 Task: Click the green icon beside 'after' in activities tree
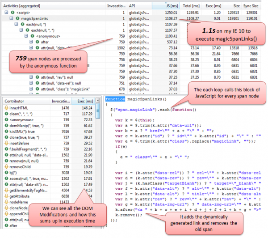(x=38, y=42)
